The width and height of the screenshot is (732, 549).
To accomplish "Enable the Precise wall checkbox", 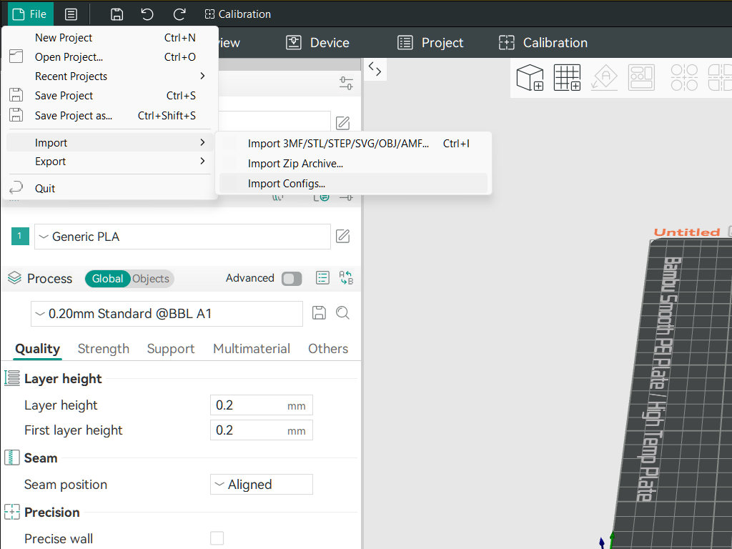I will tap(217, 538).
